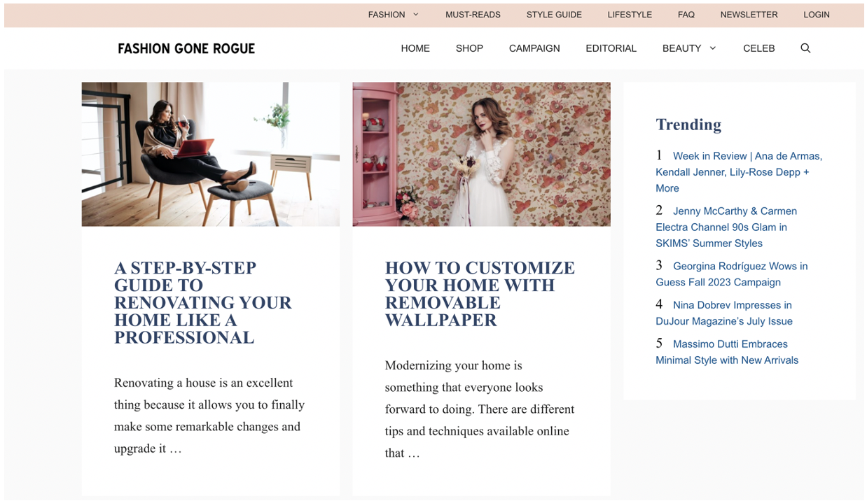
Task: Open the Fashion Gone Rogue logo homepage
Action: (186, 48)
